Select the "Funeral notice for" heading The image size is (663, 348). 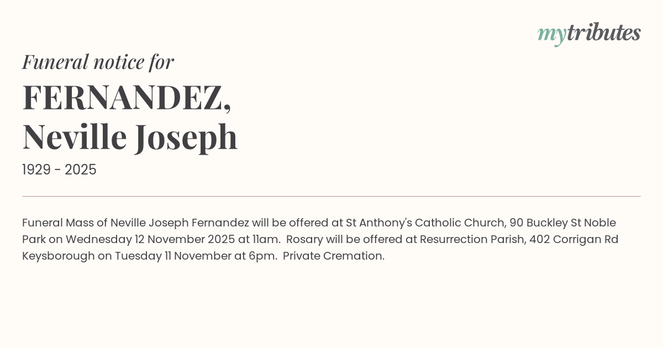[98, 62]
